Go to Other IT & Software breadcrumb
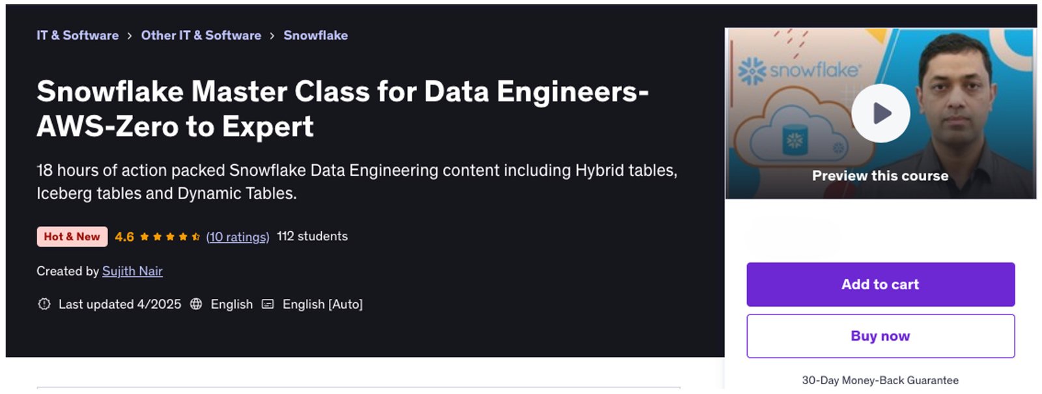This screenshot has height=394, width=1042. [x=201, y=35]
